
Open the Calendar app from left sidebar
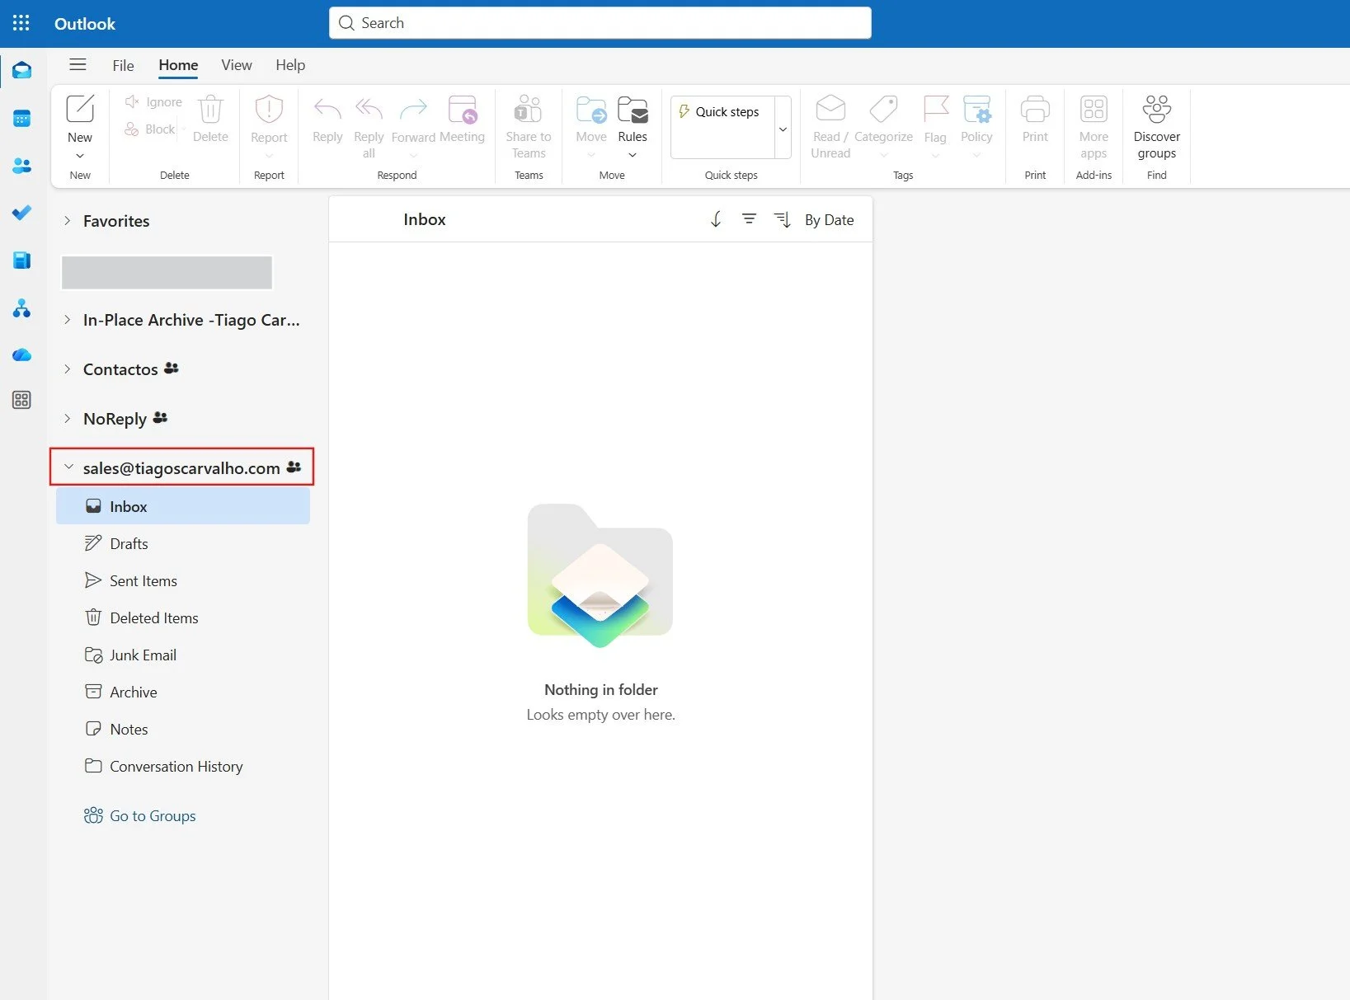21,118
